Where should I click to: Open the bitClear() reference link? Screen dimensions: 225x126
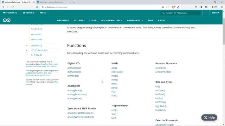point(160,90)
